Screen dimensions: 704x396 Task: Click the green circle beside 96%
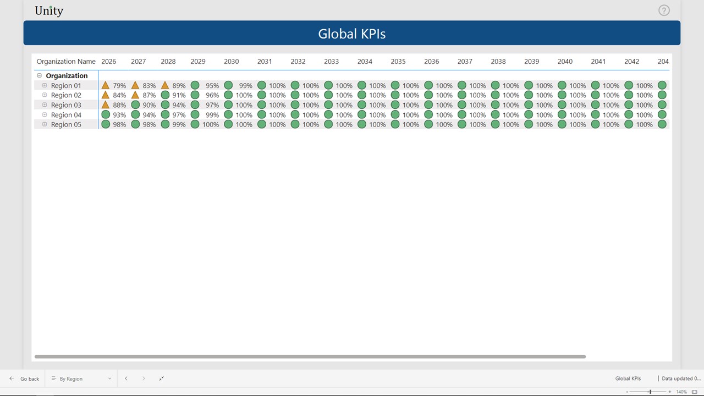point(195,95)
